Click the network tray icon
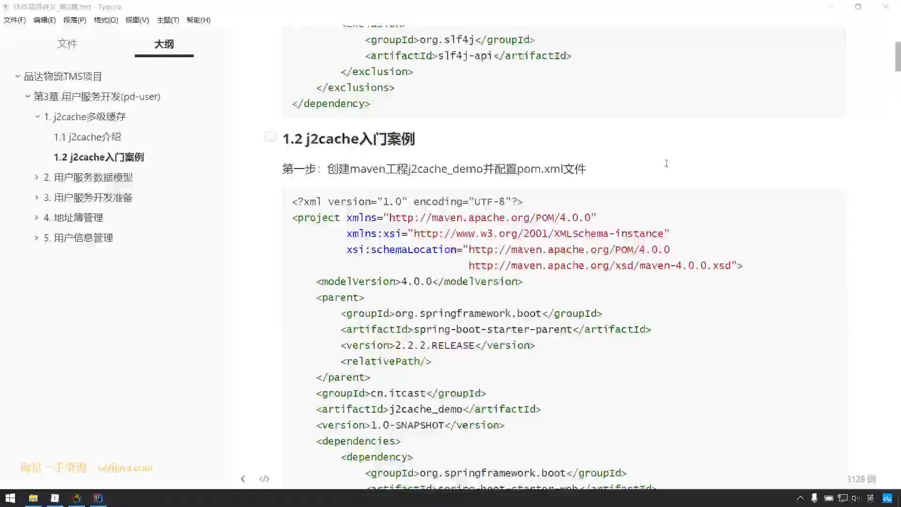The width and height of the screenshot is (901, 507). (843, 498)
